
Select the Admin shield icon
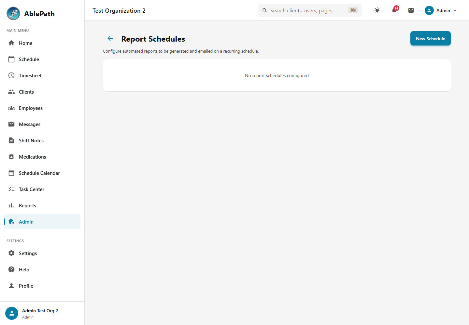(x=11, y=222)
